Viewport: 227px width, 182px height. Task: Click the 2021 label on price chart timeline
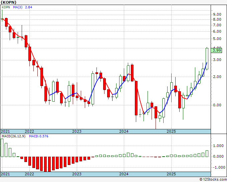point(5,131)
